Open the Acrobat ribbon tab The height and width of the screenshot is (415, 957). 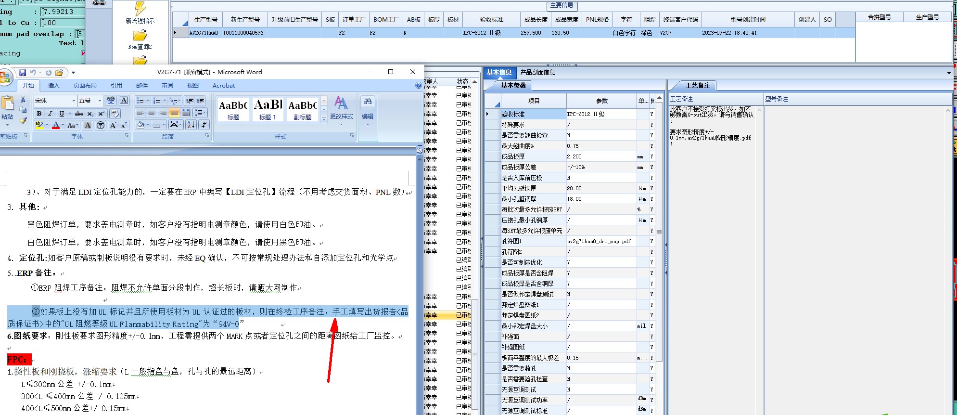pos(224,85)
